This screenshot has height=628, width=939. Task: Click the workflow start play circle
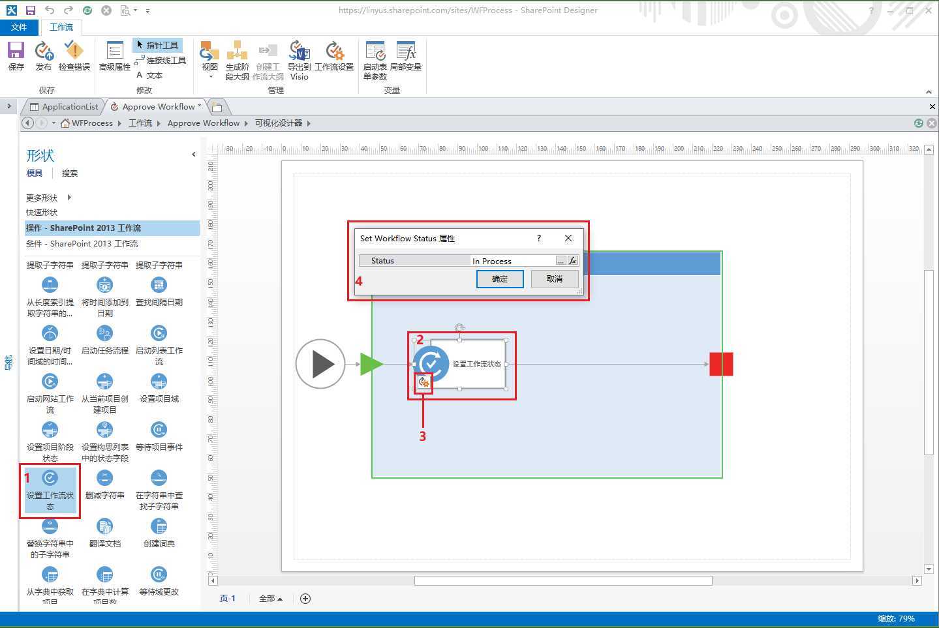coord(320,364)
